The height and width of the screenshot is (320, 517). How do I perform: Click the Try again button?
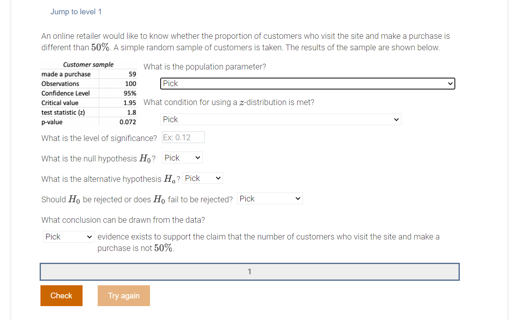click(x=123, y=295)
